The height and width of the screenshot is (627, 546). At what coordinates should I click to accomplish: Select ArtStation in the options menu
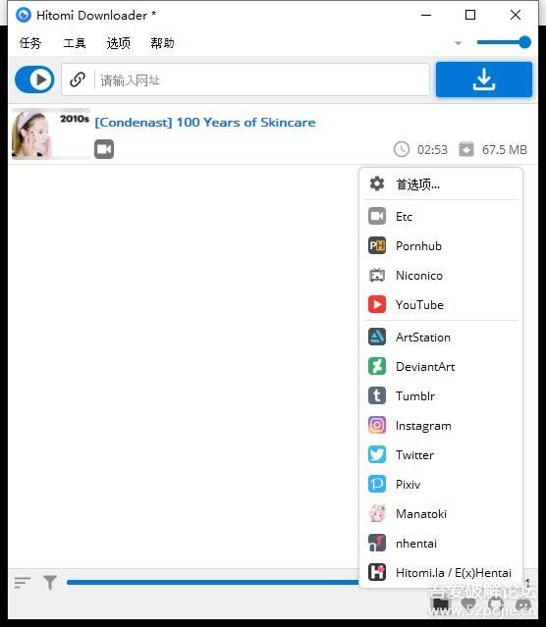coord(441,338)
